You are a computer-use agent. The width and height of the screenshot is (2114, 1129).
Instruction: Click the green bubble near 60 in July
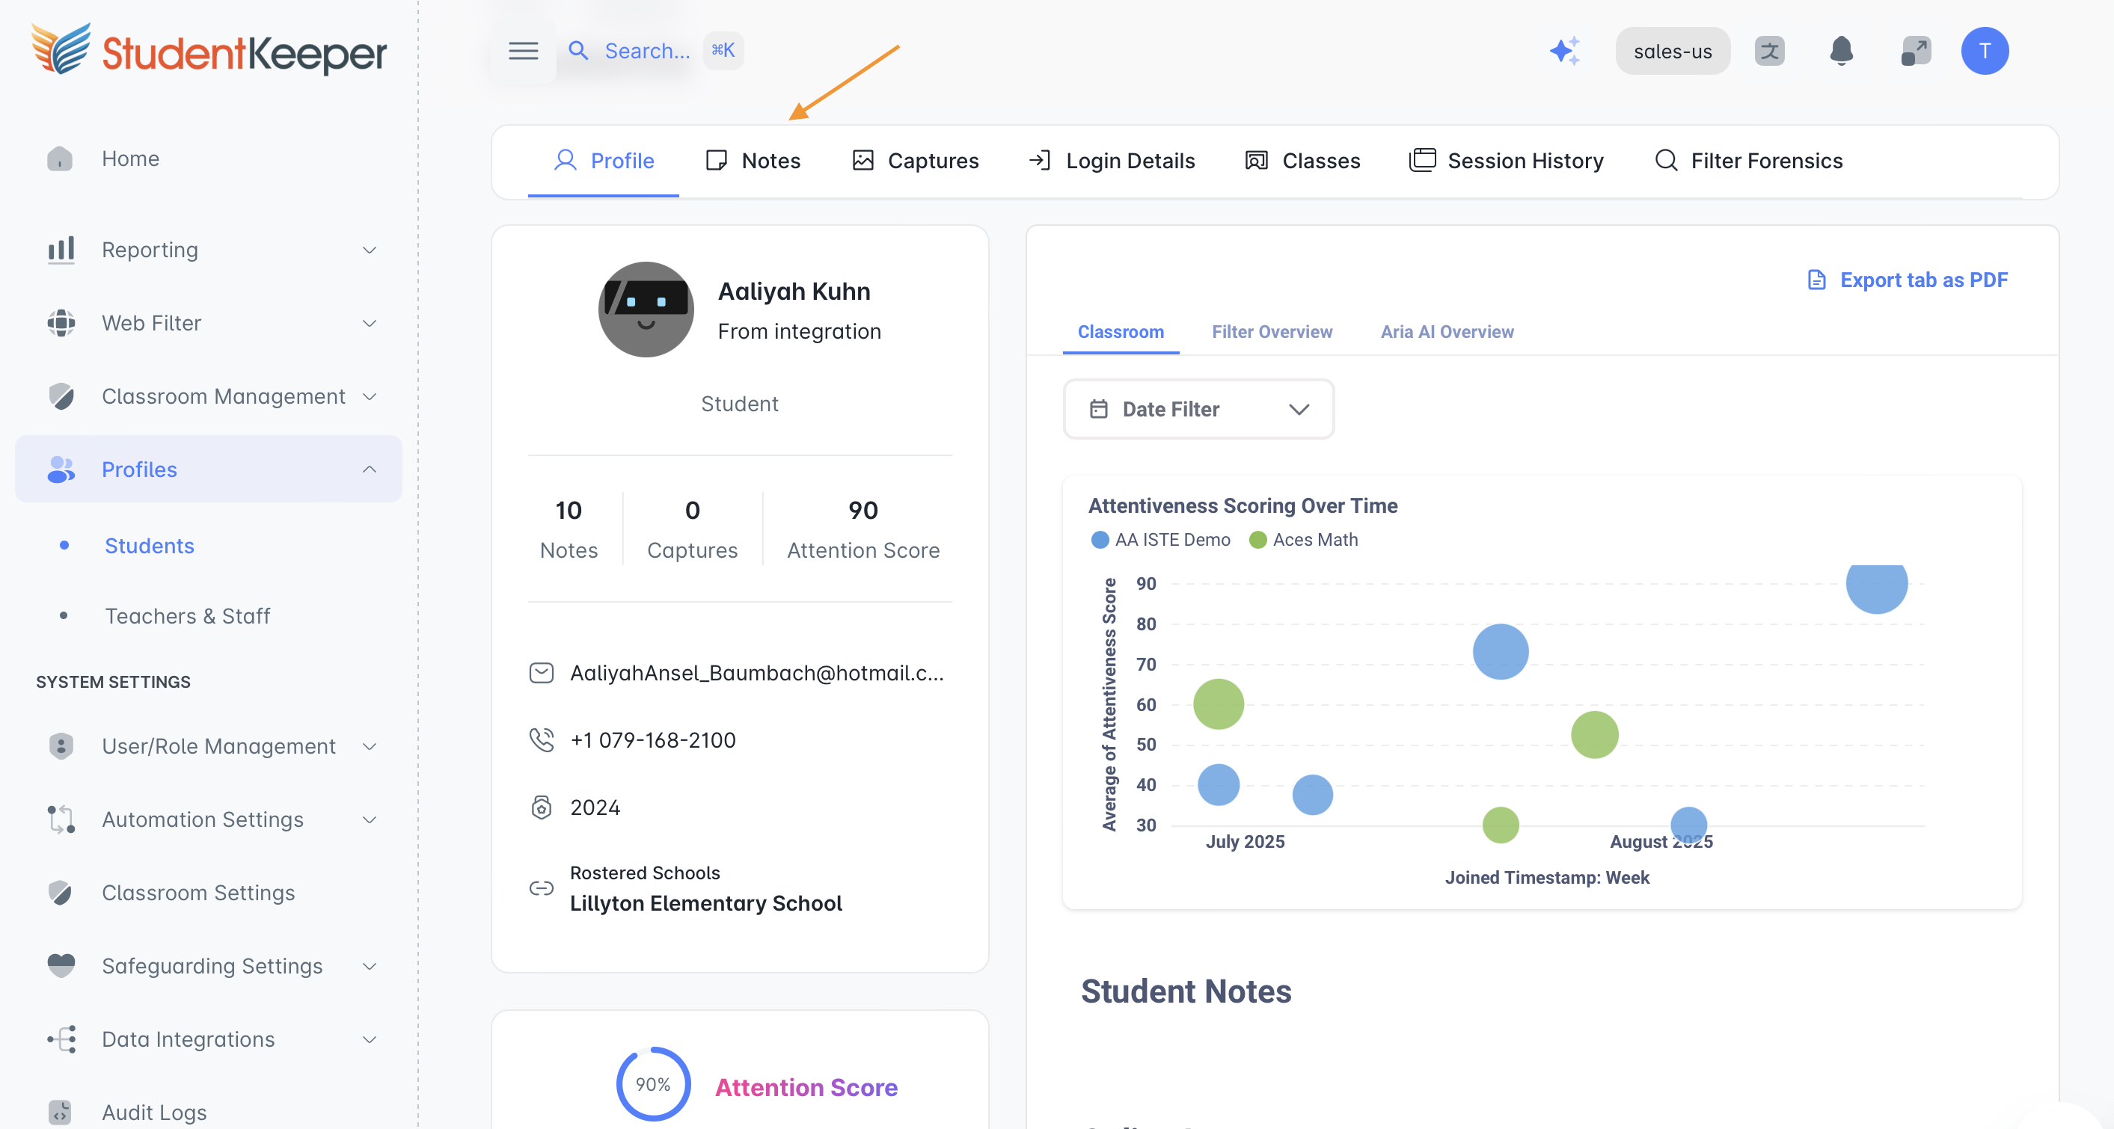click(1218, 704)
